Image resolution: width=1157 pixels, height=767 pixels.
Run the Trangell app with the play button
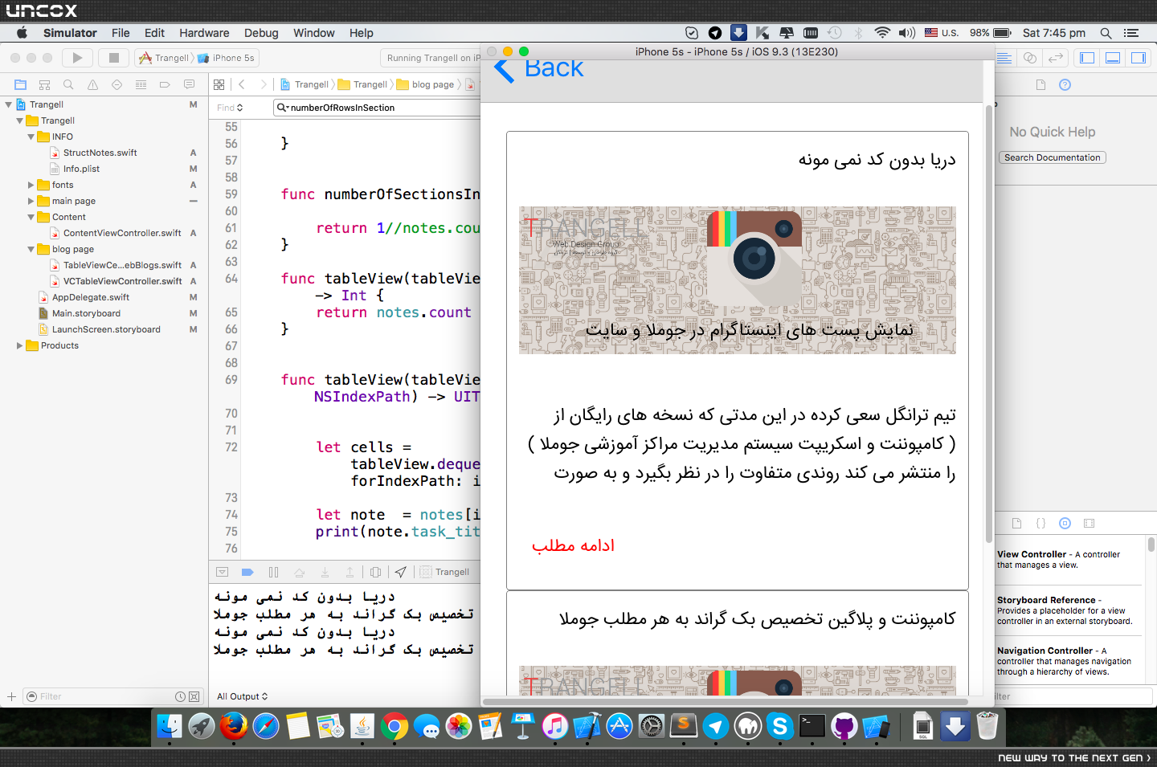(x=77, y=58)
